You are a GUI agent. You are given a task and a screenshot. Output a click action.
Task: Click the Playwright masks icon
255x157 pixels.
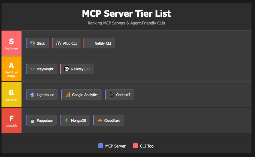pyautogui.click(x=32, y=69)
